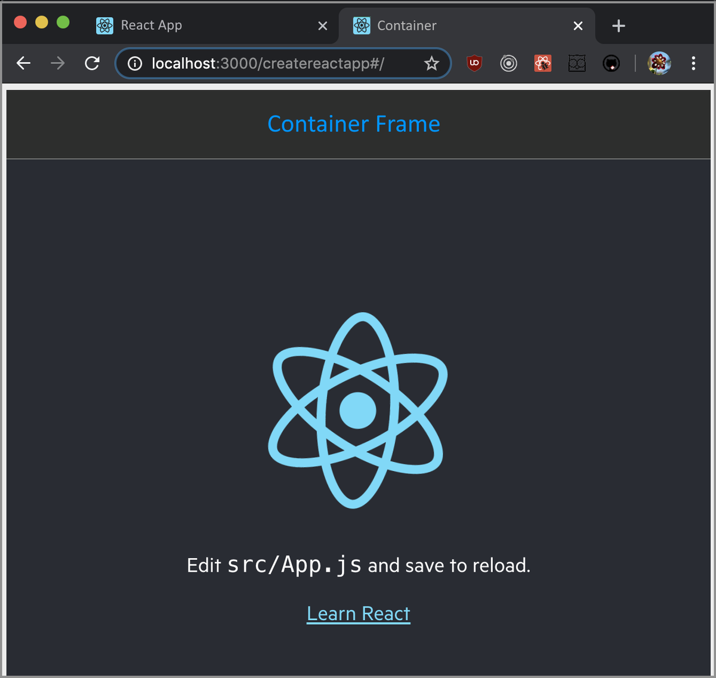The height and width of the screenshot is (678, 716).
Task: Open a new browser tab
Action: click(x=619, y=26)
